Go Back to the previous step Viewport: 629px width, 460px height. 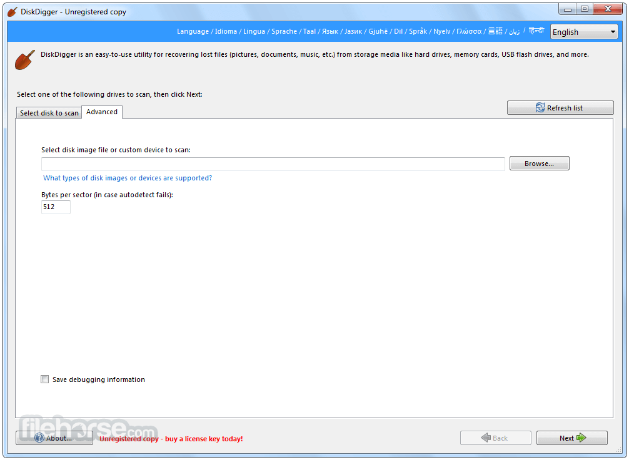pyautogui.click(x=495, y=438)
